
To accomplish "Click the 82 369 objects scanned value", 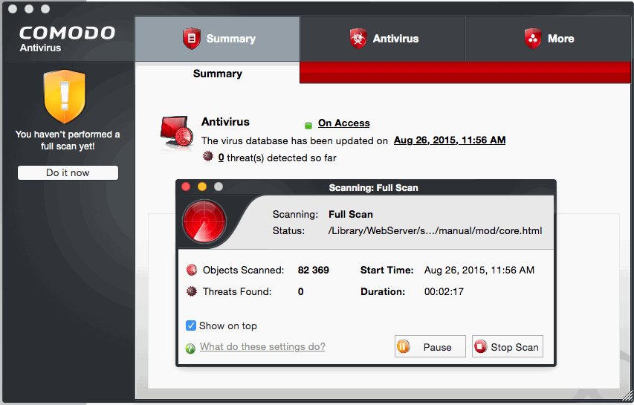I will click(x=314, y=270).
